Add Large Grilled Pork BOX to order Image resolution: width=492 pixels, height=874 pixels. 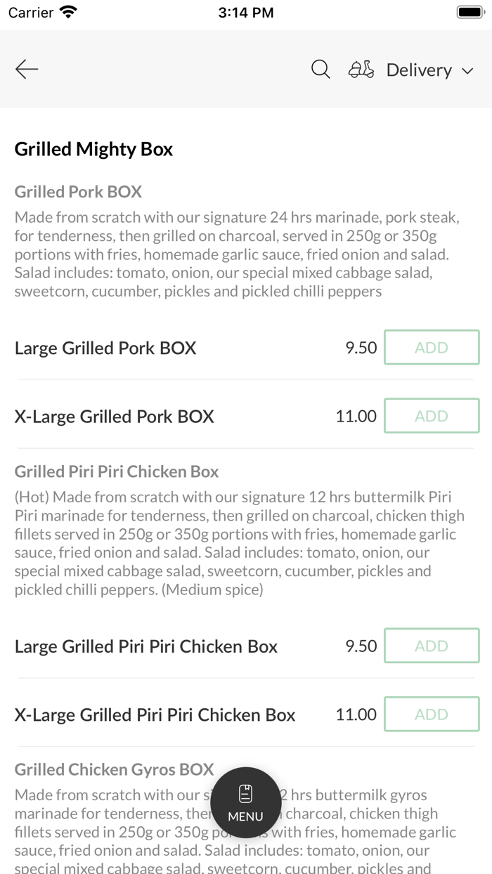tap(432, 347)
